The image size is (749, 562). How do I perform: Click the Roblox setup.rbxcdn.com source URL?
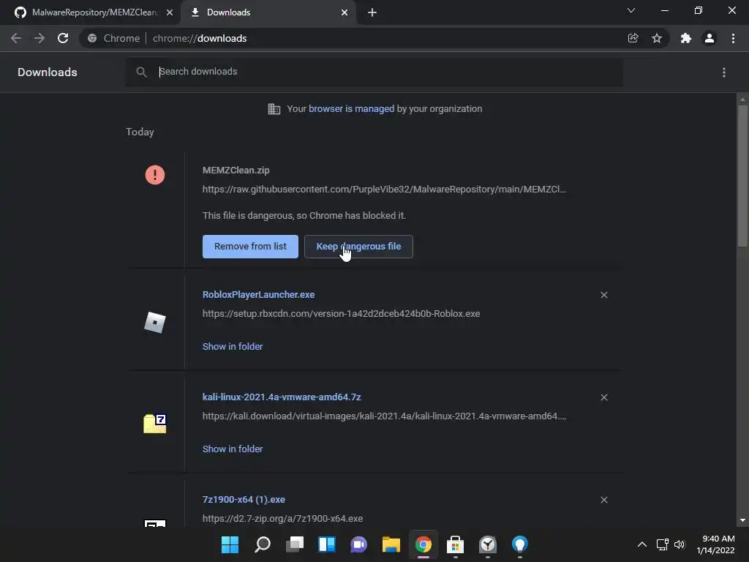[x=341, y=314]
